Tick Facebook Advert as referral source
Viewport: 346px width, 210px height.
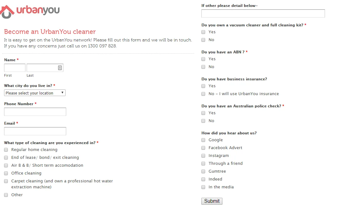click(203, 148)
